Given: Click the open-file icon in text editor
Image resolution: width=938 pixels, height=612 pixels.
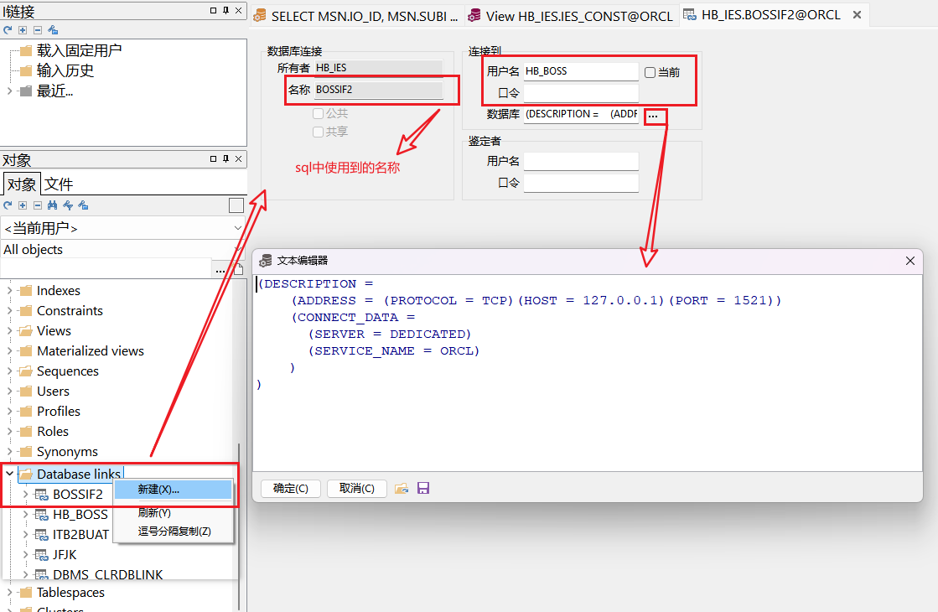Looking at the screenshot, I should (x=402, y=488).
